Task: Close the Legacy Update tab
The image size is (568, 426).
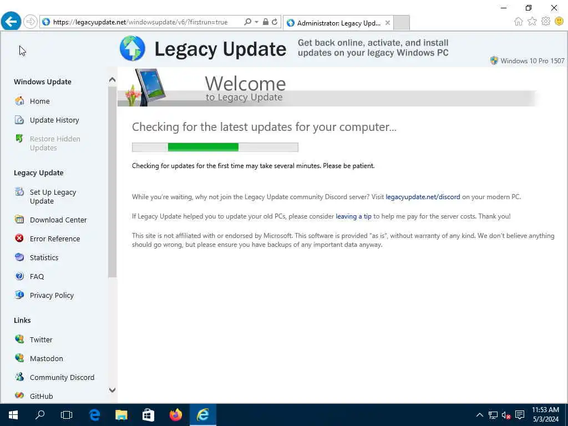Action: point(388,23)
